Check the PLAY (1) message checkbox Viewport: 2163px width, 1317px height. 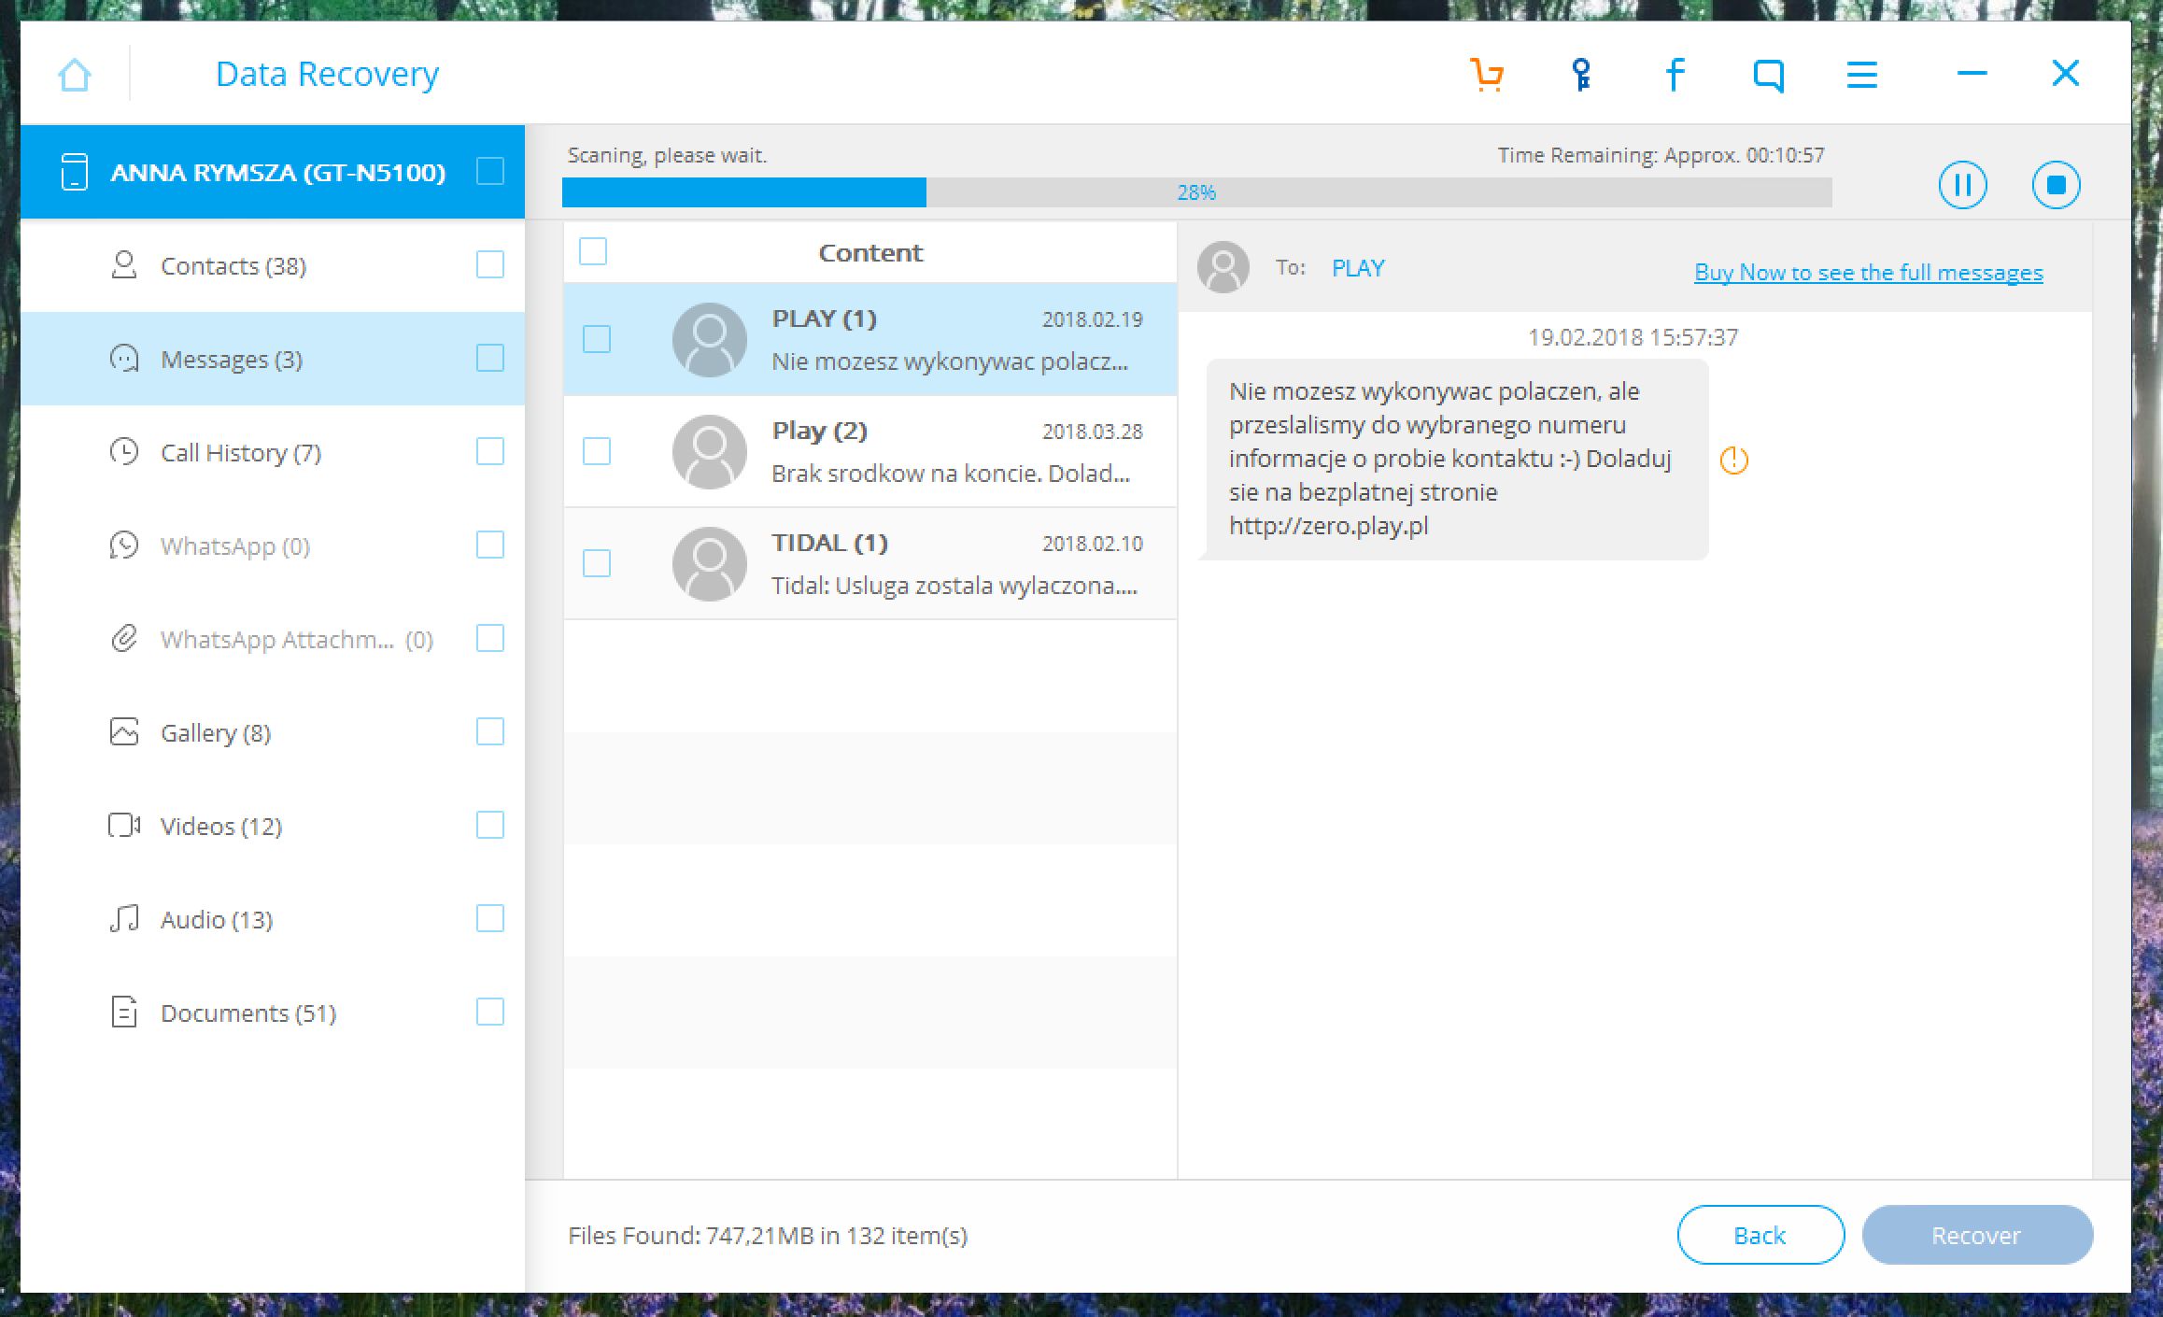tap(597, 339)
